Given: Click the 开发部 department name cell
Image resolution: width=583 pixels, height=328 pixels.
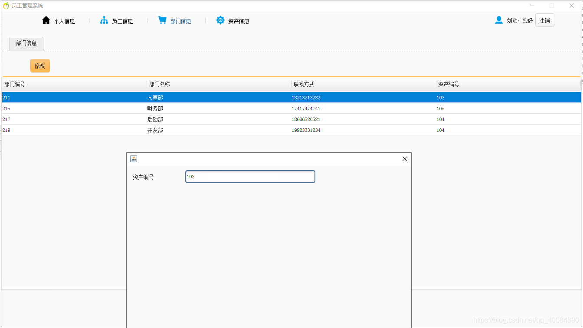Looking at the screenshot, I should click(155, 130).
